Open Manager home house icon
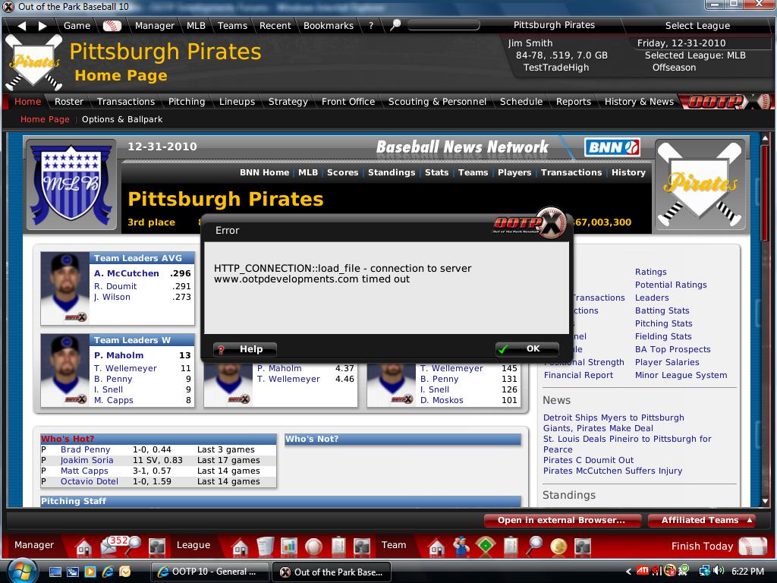Screen dimensions: 777x583 83,547
